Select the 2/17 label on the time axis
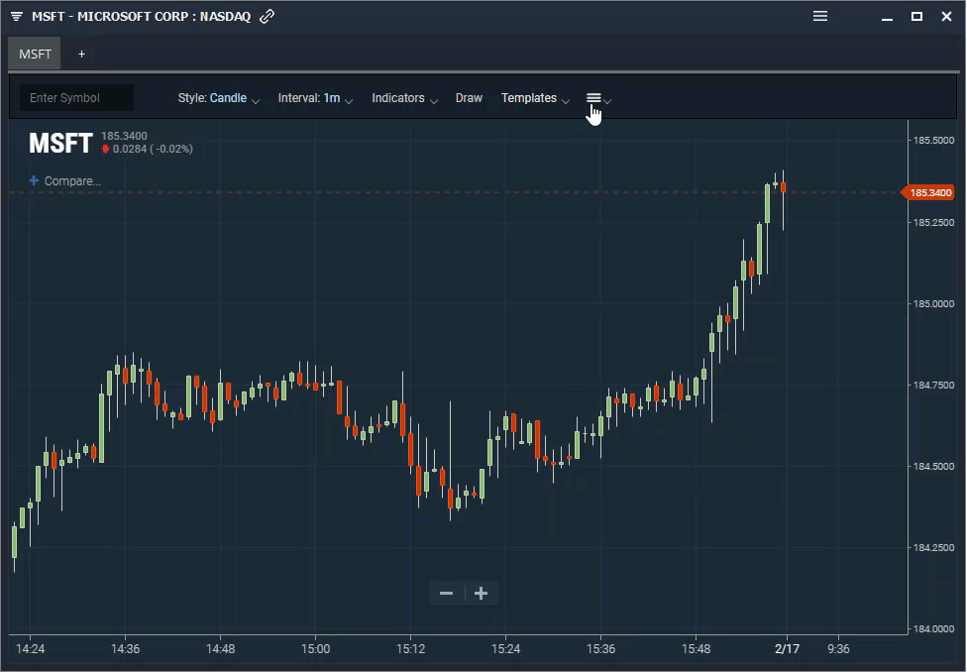Image resolution: width=967 pixels, height=672 pixels. tap(788, 649)
